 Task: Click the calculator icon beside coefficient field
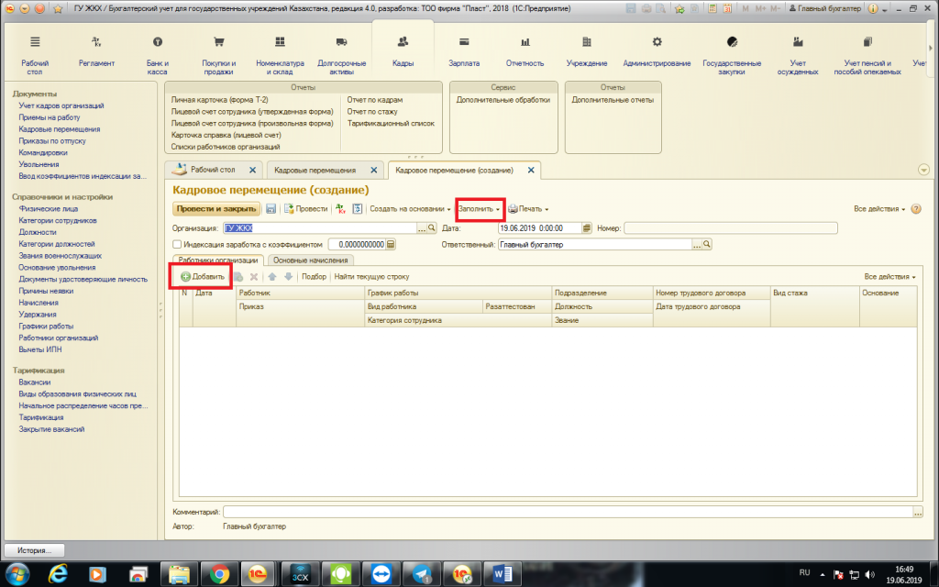coord(391,245)
